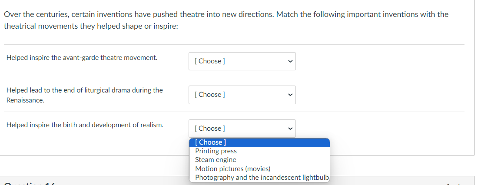This screenshot has width=481, height=185.
Task: Select Printing press from the list
Action: [216, 151]
